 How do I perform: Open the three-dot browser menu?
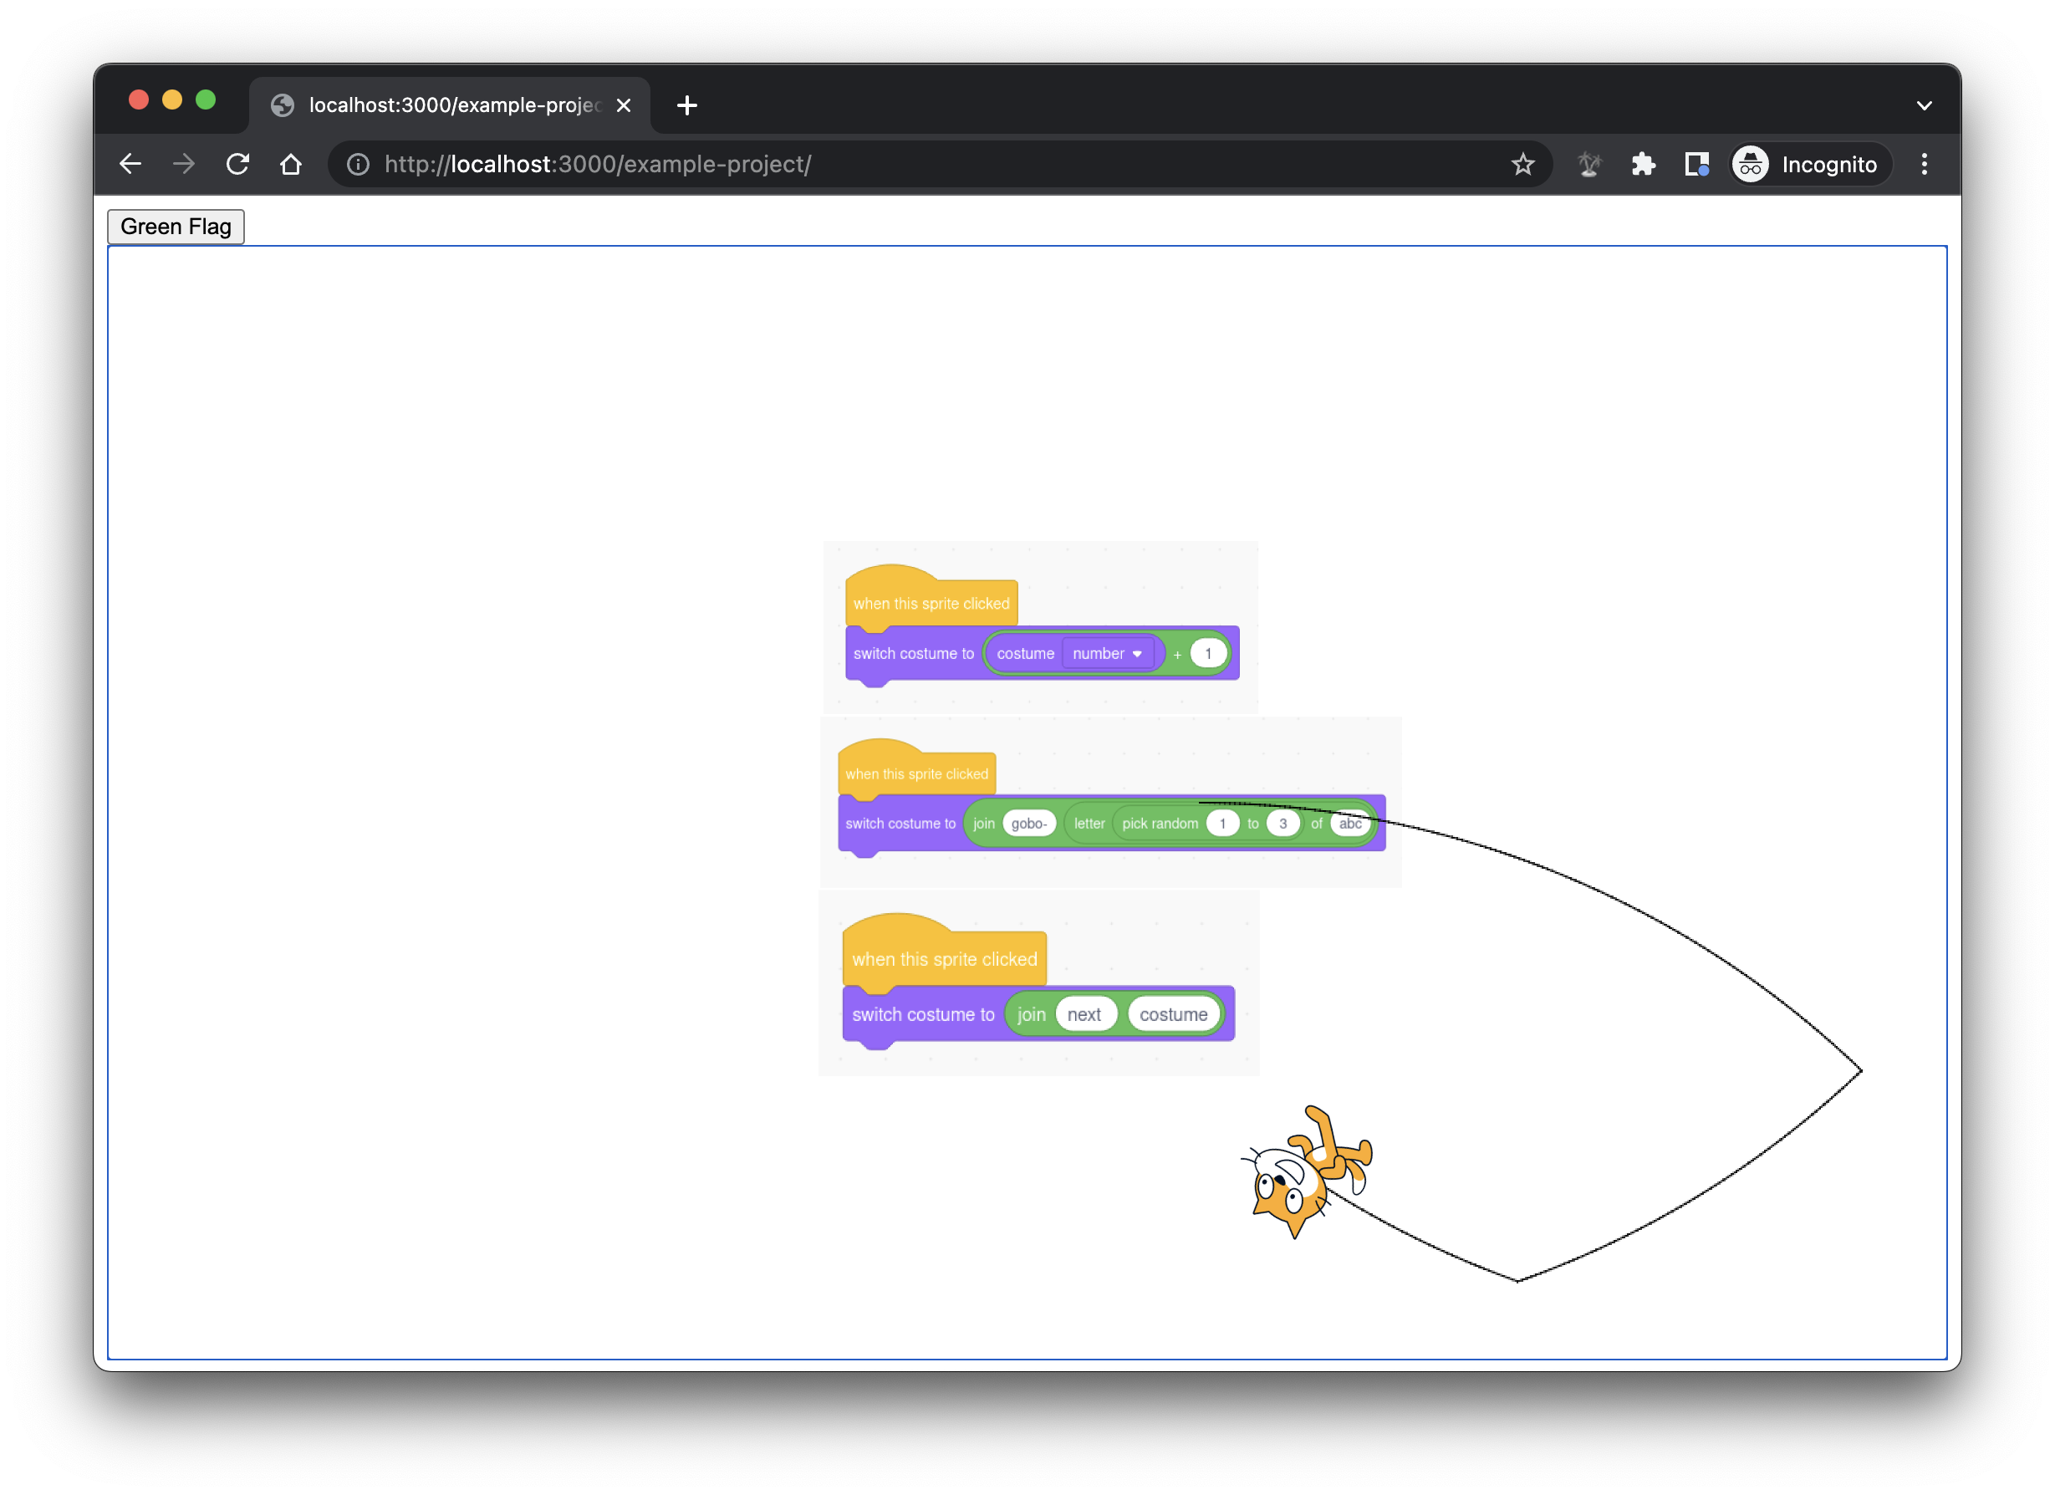pos(1925,164)
